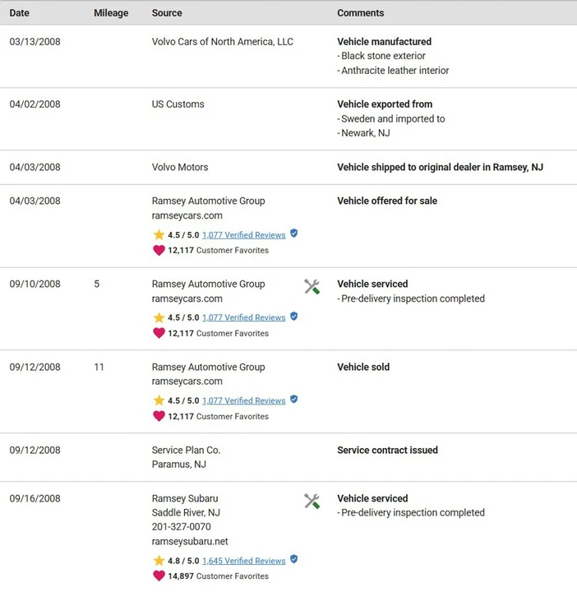Click the Mileage column header
The image size is (577, 592).
click(x=111, y=13)
